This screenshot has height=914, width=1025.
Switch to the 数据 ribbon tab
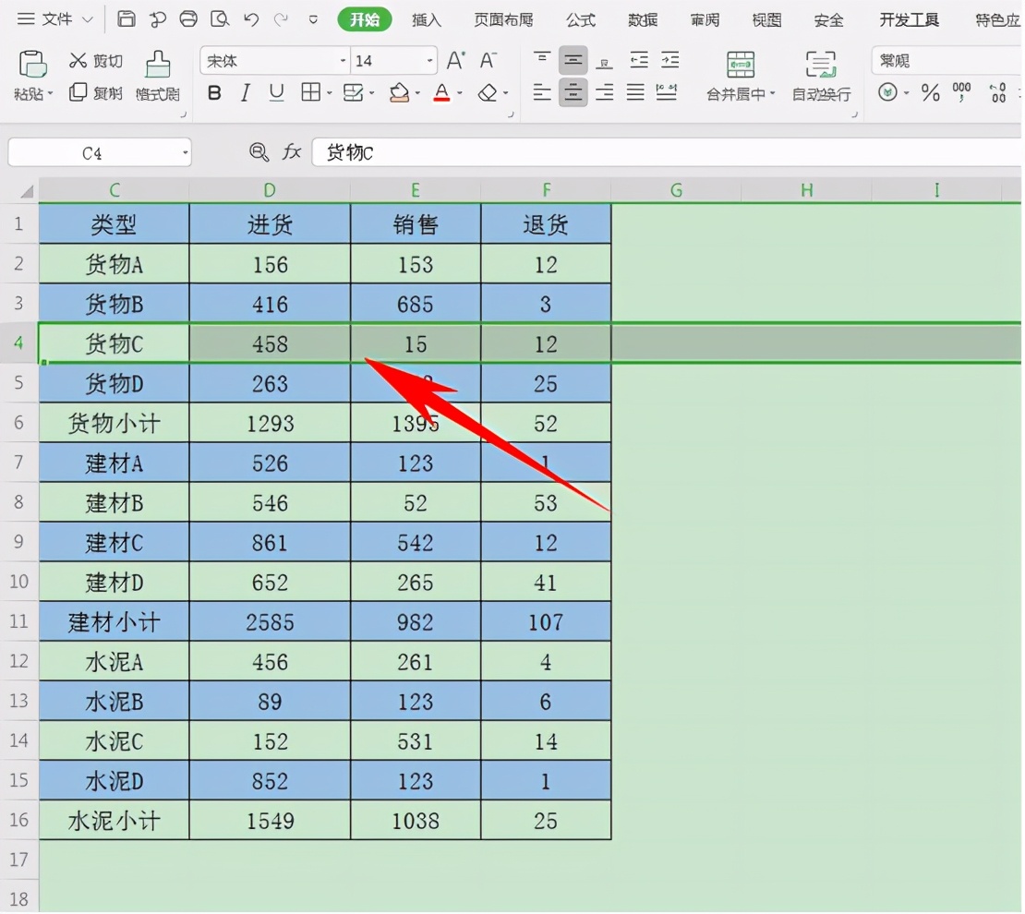(x=642, y=19)
